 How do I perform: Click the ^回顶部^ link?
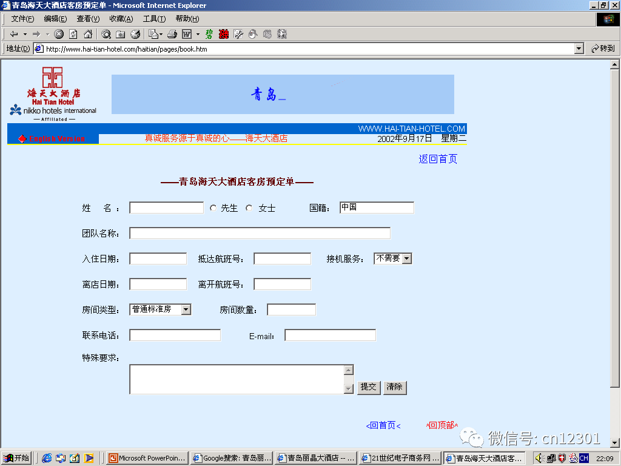coord(442,425)
